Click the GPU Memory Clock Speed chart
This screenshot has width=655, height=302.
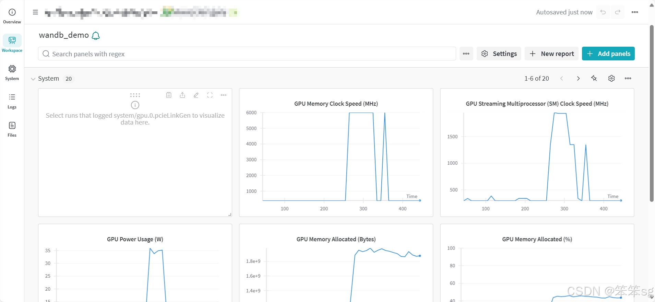tap(336, 153)
